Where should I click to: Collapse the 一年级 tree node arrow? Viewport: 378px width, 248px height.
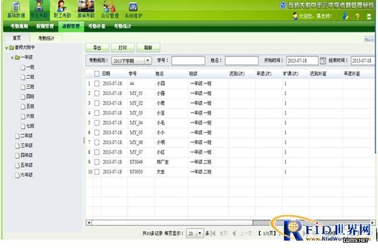coord(12,58)
